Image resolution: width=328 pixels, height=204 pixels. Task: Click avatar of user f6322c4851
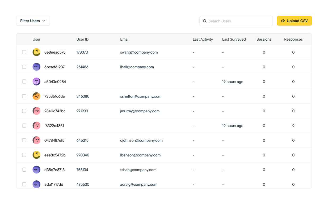pyautogui.click(x=36, y=126)
